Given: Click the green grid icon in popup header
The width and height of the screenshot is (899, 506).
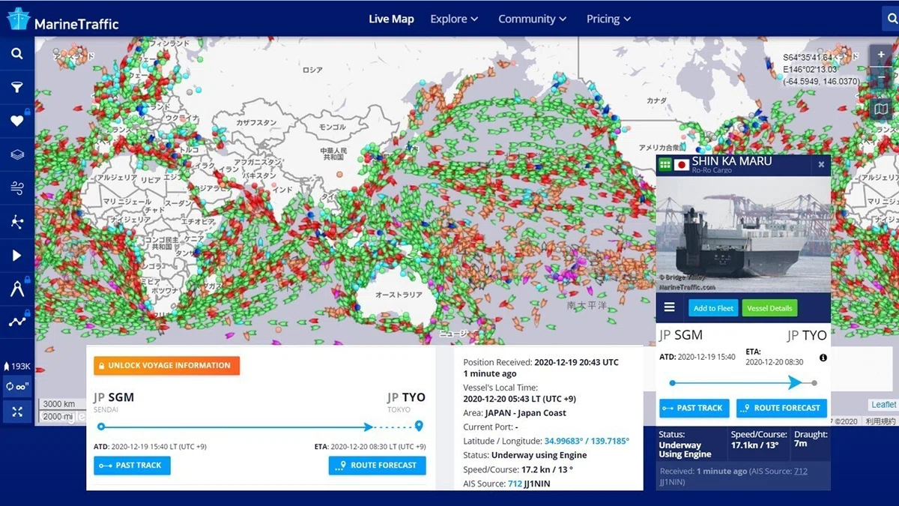Looking at the screenshot, I should coord(665,164).
